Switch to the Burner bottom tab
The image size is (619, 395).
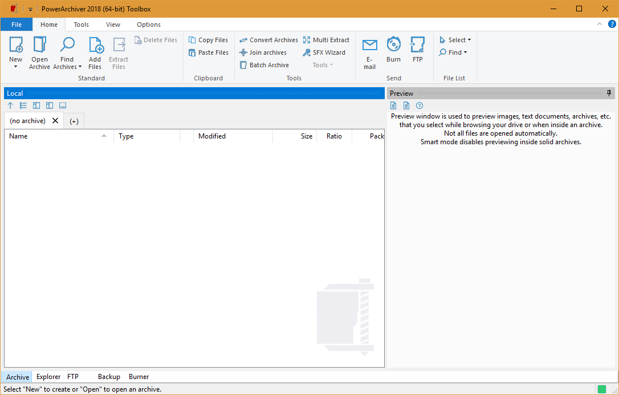pos(139,377)
